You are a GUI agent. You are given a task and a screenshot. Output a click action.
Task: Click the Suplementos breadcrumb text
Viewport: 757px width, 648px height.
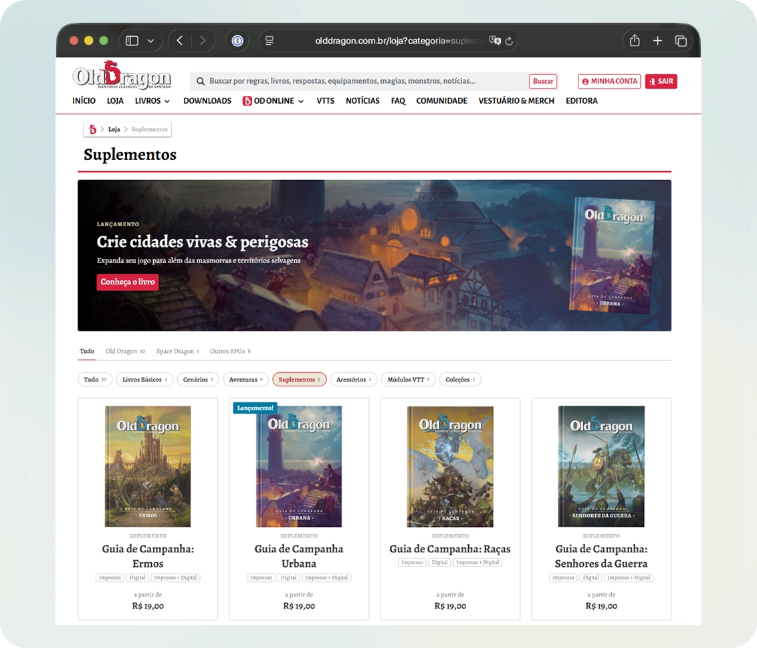click(150, 129)
